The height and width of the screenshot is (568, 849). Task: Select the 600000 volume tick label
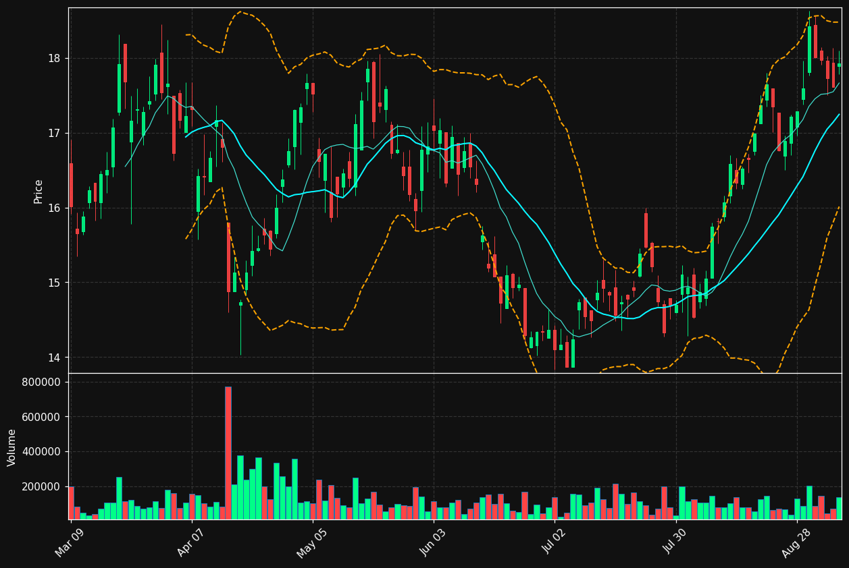tap(42, 417)
